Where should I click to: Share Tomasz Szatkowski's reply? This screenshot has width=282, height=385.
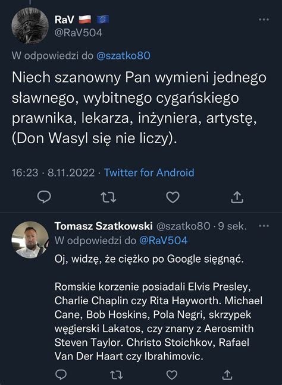[227, 374]
